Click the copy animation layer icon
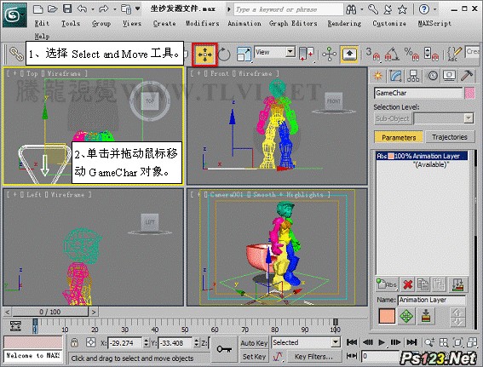This screenshot has width=483, height=367. pyautogui.click(x=423, y=284)
